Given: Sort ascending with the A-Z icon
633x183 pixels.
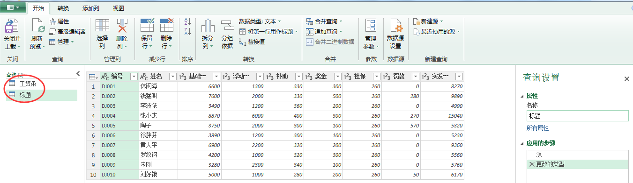Looking at the screenshot, I should [x=187, y=21].
